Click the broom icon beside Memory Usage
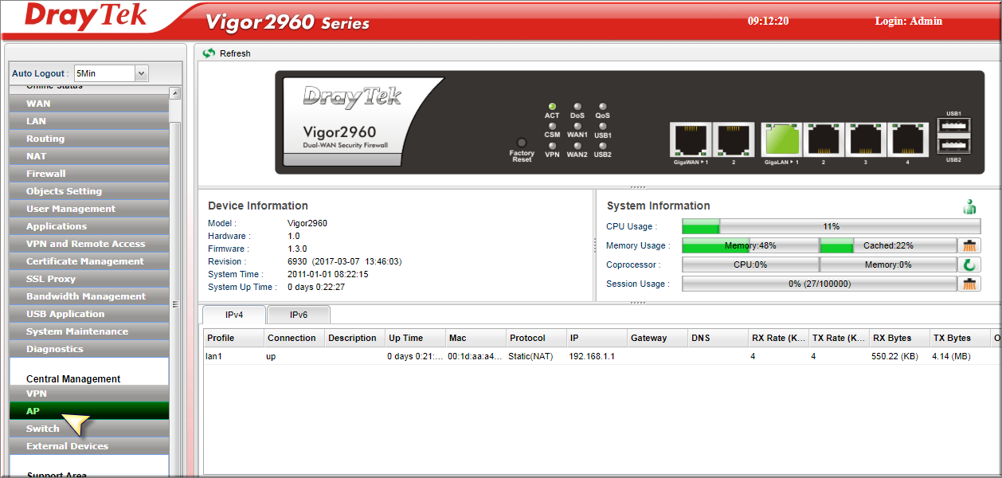The height and width of the screenshot is (478, 1002). coord(969,246)
